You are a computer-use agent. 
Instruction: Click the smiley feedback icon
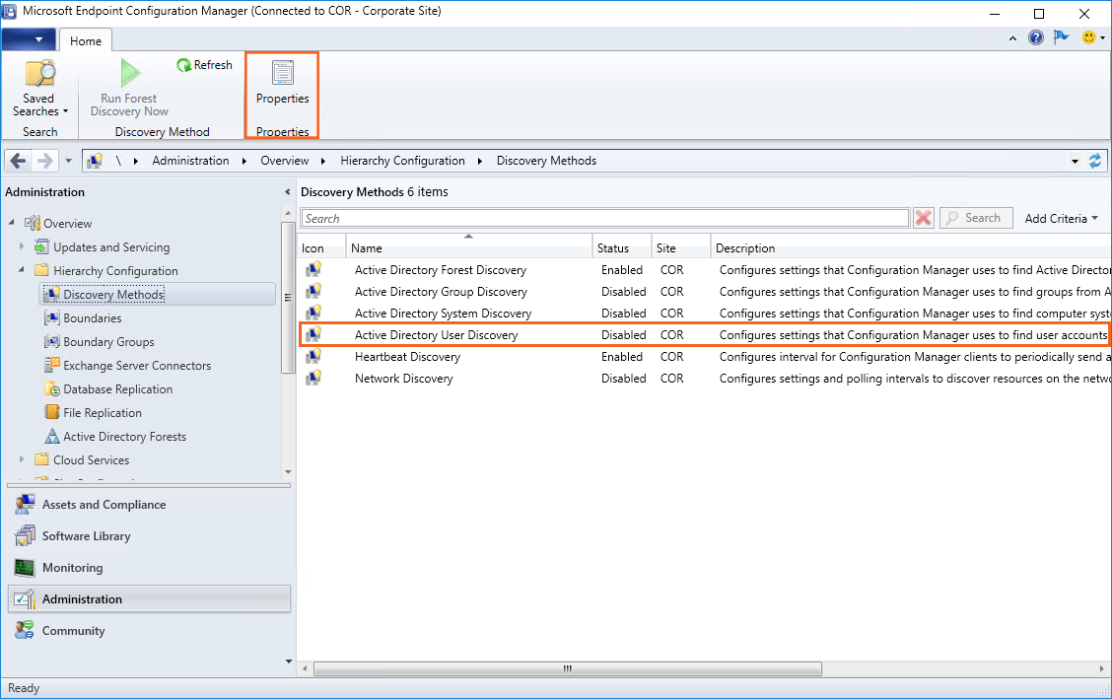(1088, 37)
